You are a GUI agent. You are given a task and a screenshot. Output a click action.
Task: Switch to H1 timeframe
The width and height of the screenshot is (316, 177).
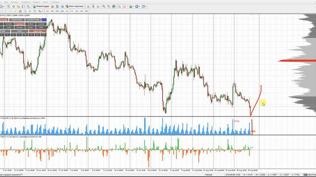pyautogui.click(x=67, y=11)
